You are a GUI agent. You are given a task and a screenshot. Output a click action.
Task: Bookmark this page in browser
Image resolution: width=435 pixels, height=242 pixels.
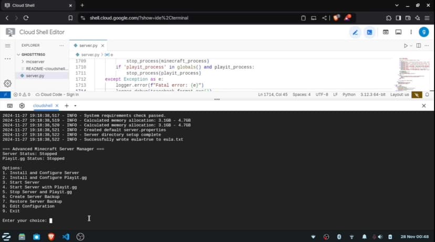[x=70, y=18]
